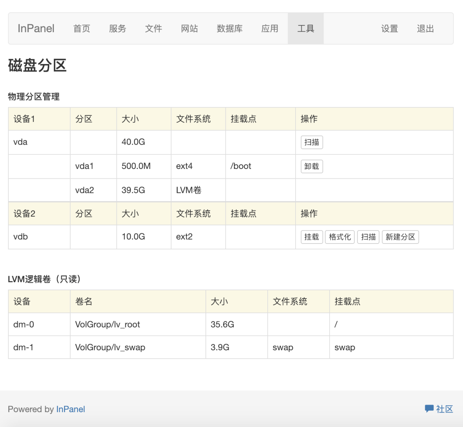463x427 pixels.
Task: Scan the vda disk with 扫描 button
Action: pos(311,142)
